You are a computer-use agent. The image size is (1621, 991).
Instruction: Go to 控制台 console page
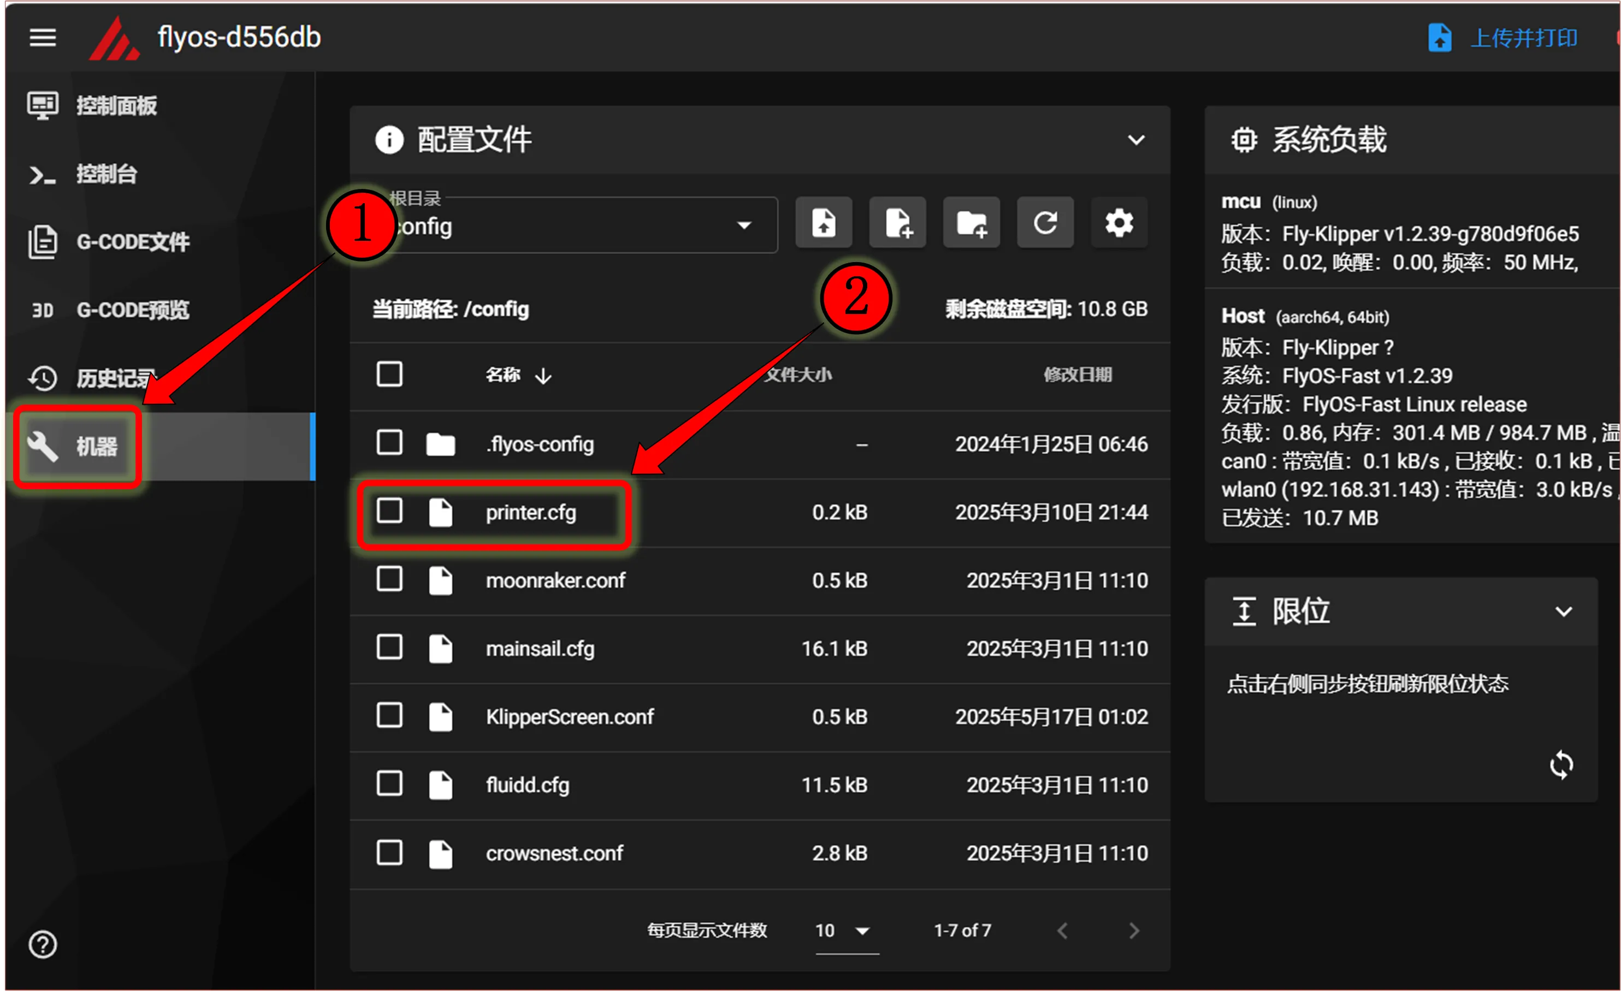[x=105, y=174]
